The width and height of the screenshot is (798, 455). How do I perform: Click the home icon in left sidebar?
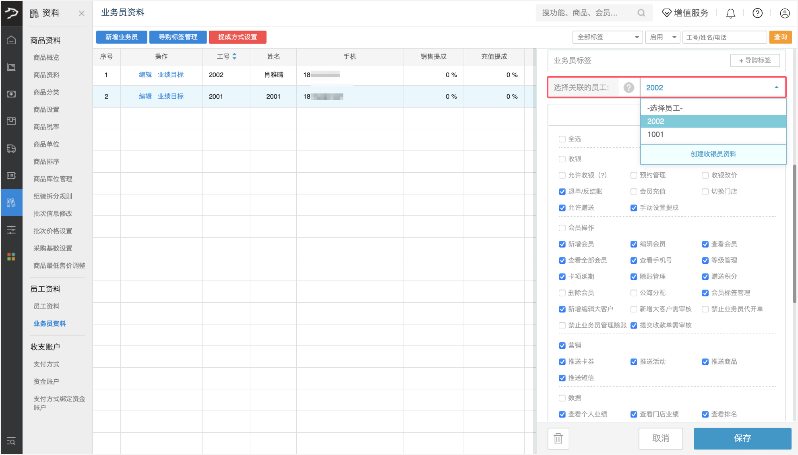11,40
